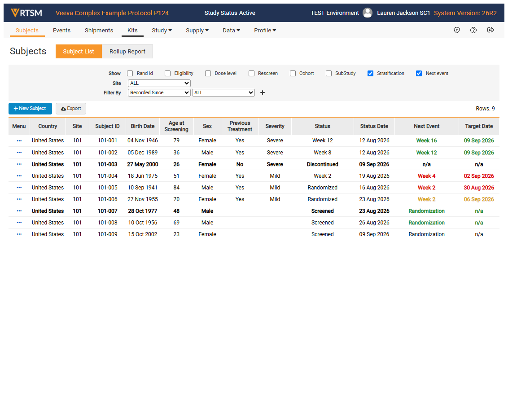Enable the Cohort checkbox
508x413 pixels.
(293, 73)
